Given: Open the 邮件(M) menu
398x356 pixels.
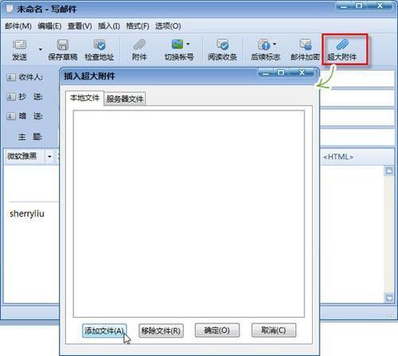Looking at the screenshot, I should [18, 26].
